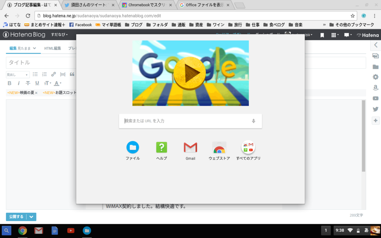Open the Chrome three-dot menu
Viewport: 381px width, 238px height.
pos(374,16)
